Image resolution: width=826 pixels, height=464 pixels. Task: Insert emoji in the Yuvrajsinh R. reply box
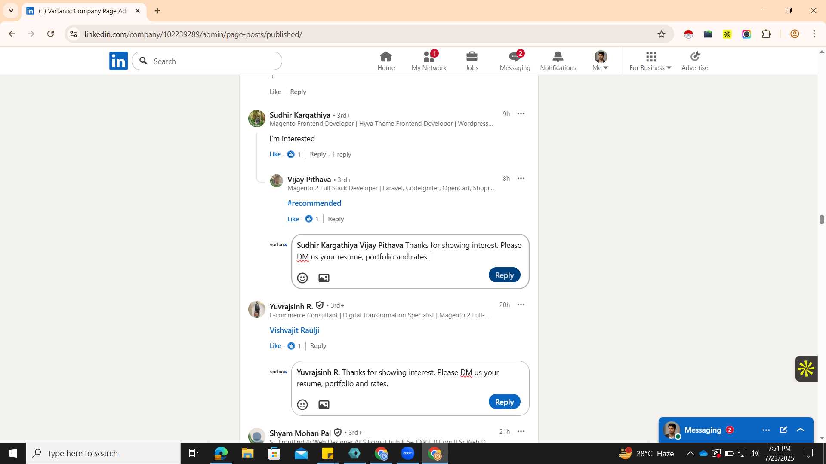pyautogui.click(x=302, y=405)
